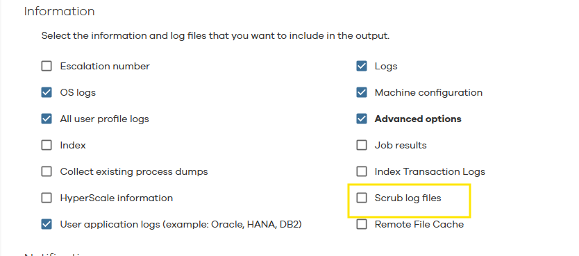Tick the Scrub log files checkbox
This screenshot has width=579, height=256.
[362, 198]
